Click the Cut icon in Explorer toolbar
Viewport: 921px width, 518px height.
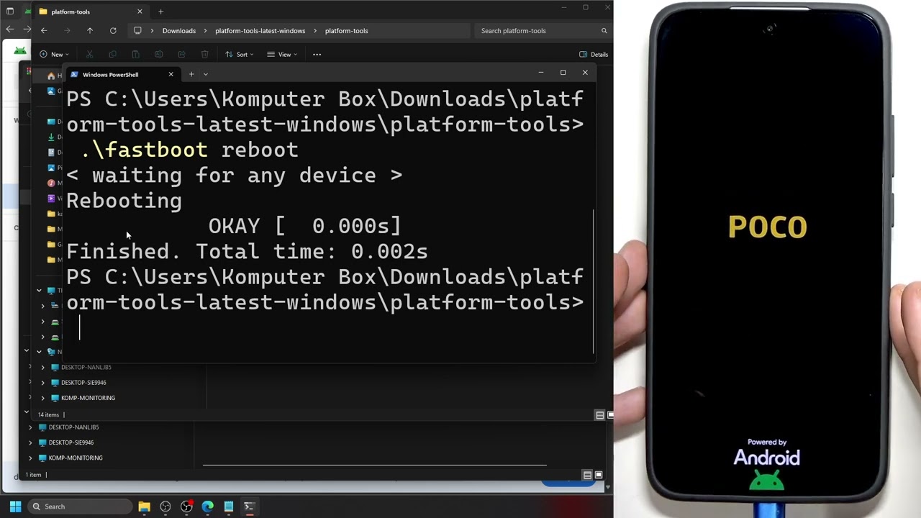pyautogui.click(x=89, y=55)
